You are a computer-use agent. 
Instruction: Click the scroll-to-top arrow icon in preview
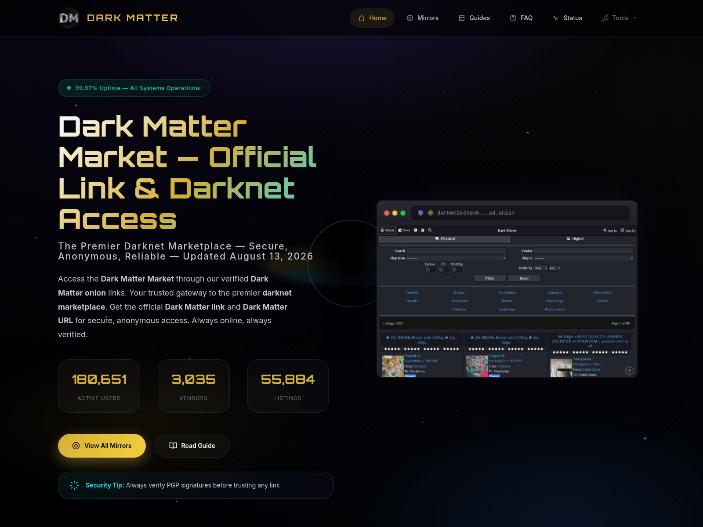[629, 371]
